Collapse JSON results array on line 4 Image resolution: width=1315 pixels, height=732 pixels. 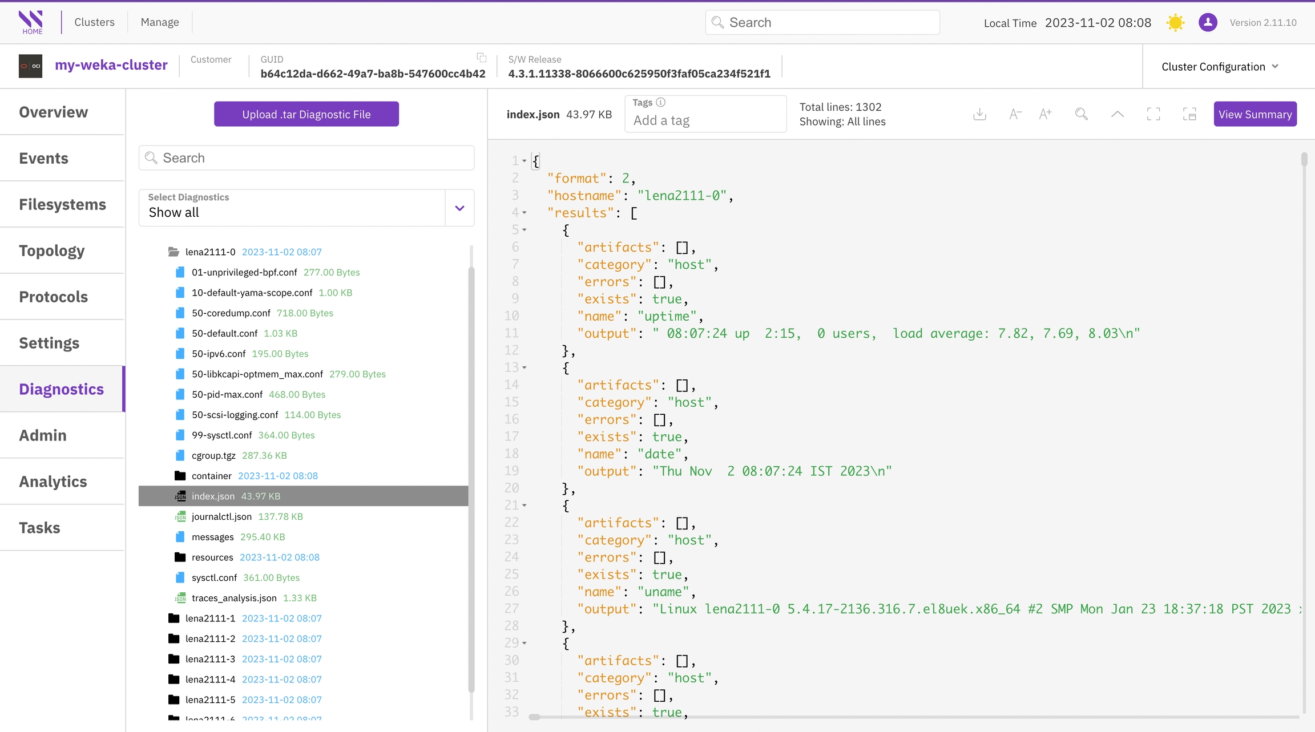point(525,213)
